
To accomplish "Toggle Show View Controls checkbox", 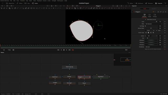I will [145, 20].
